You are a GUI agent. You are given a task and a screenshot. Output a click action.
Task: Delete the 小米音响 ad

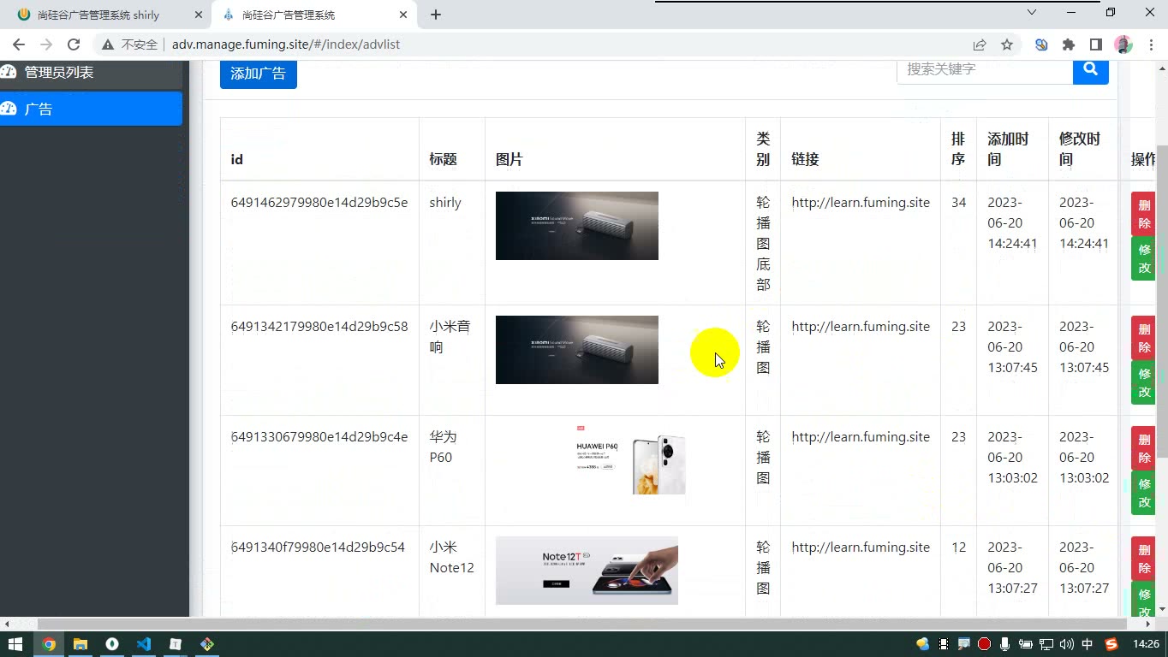click(1144, 338)
